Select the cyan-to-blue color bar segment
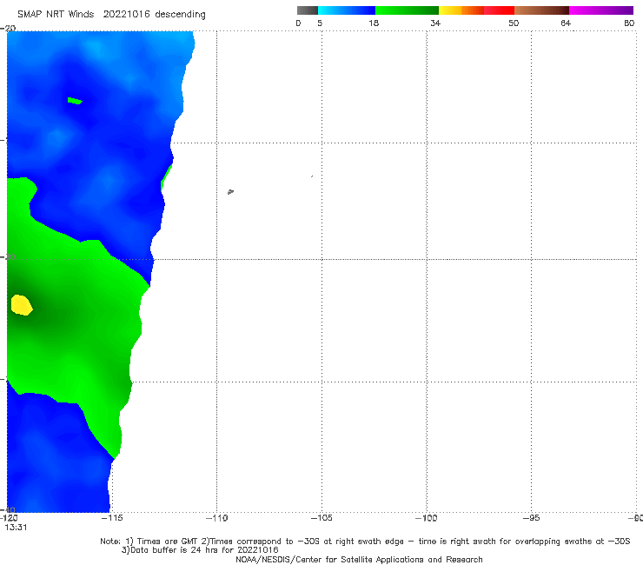 (x=347, y=10)
